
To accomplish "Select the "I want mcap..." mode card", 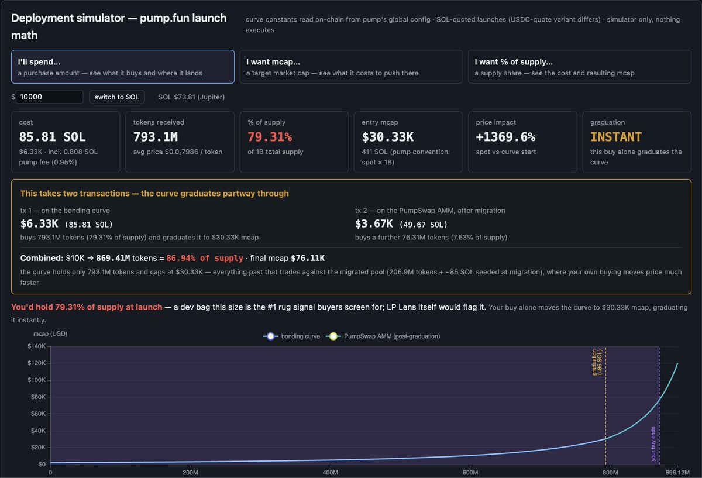I will tap(351, 67).
